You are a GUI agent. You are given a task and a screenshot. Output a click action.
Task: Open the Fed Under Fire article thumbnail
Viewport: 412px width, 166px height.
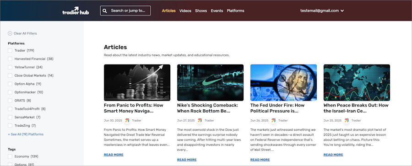[283, 82]
